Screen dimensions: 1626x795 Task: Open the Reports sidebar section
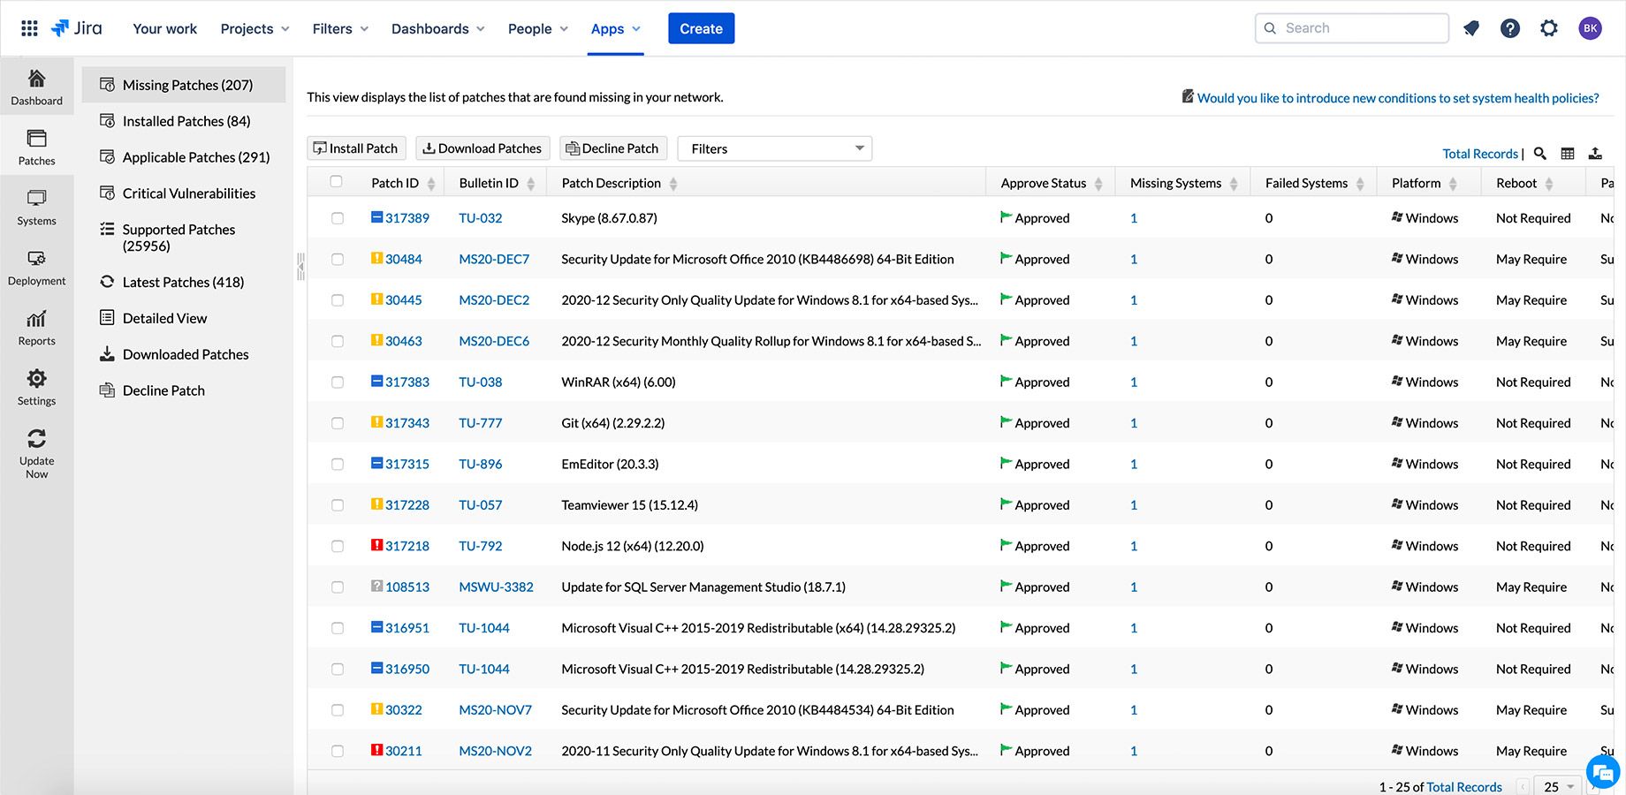click(x=36, y=328)
